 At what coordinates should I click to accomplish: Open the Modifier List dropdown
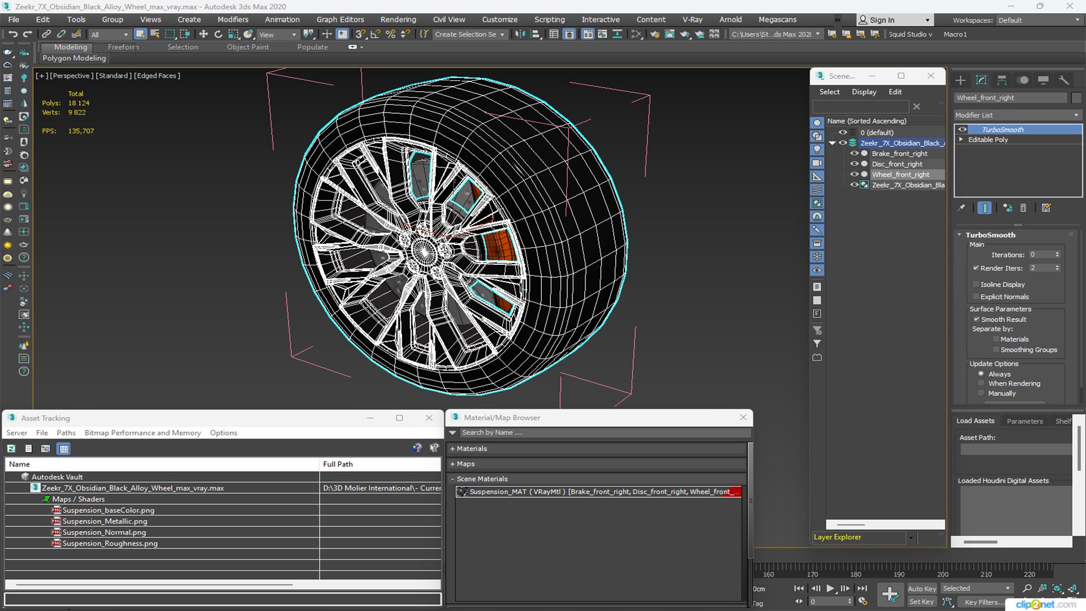pyautogui.click(x=1018, y=115)
